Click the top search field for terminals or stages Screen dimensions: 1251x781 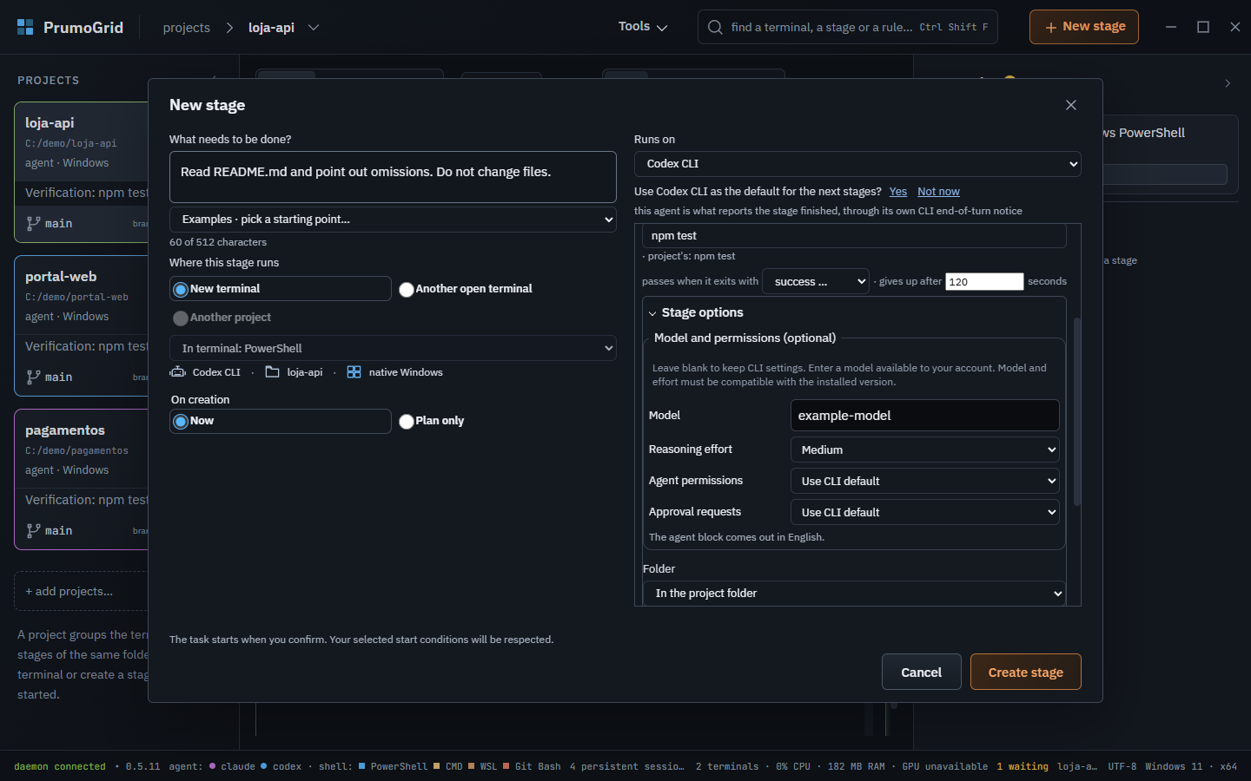point(848,27)
